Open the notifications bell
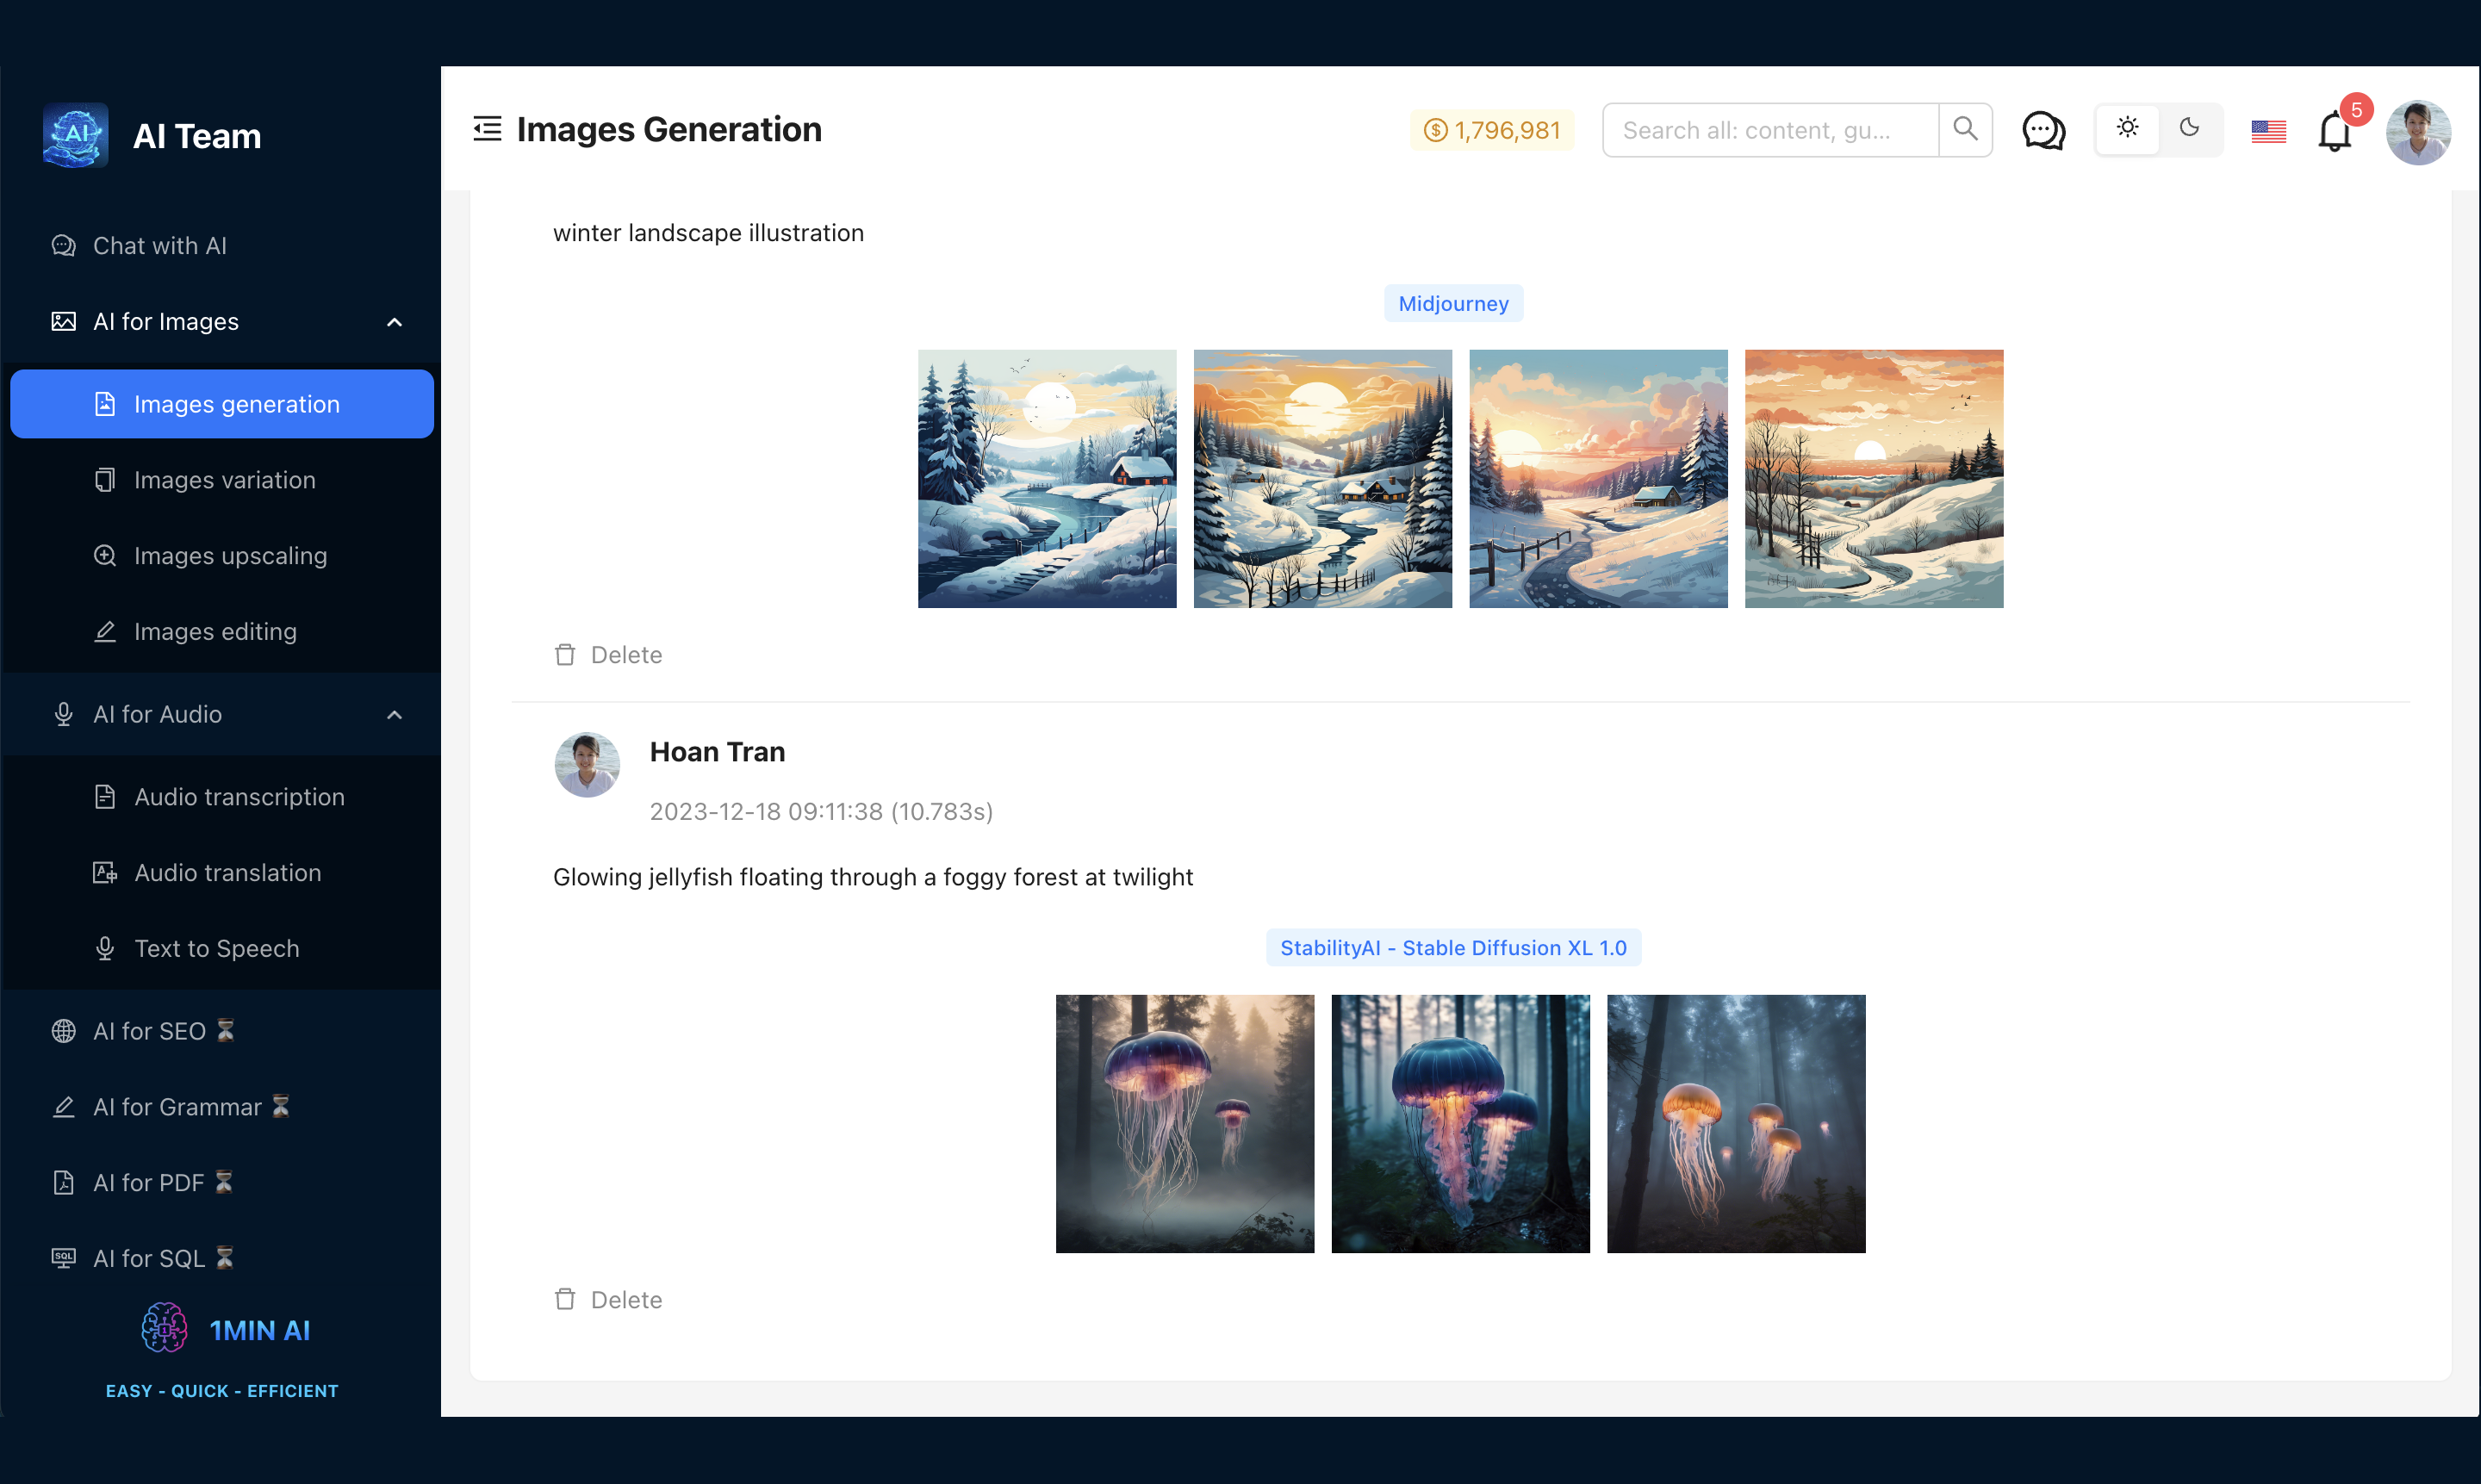2481x1484 pixels. click(x=2334, y=131)
